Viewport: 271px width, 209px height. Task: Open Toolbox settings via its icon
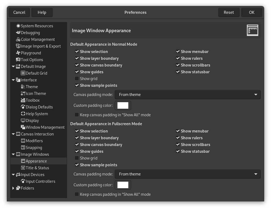(23, 100)
